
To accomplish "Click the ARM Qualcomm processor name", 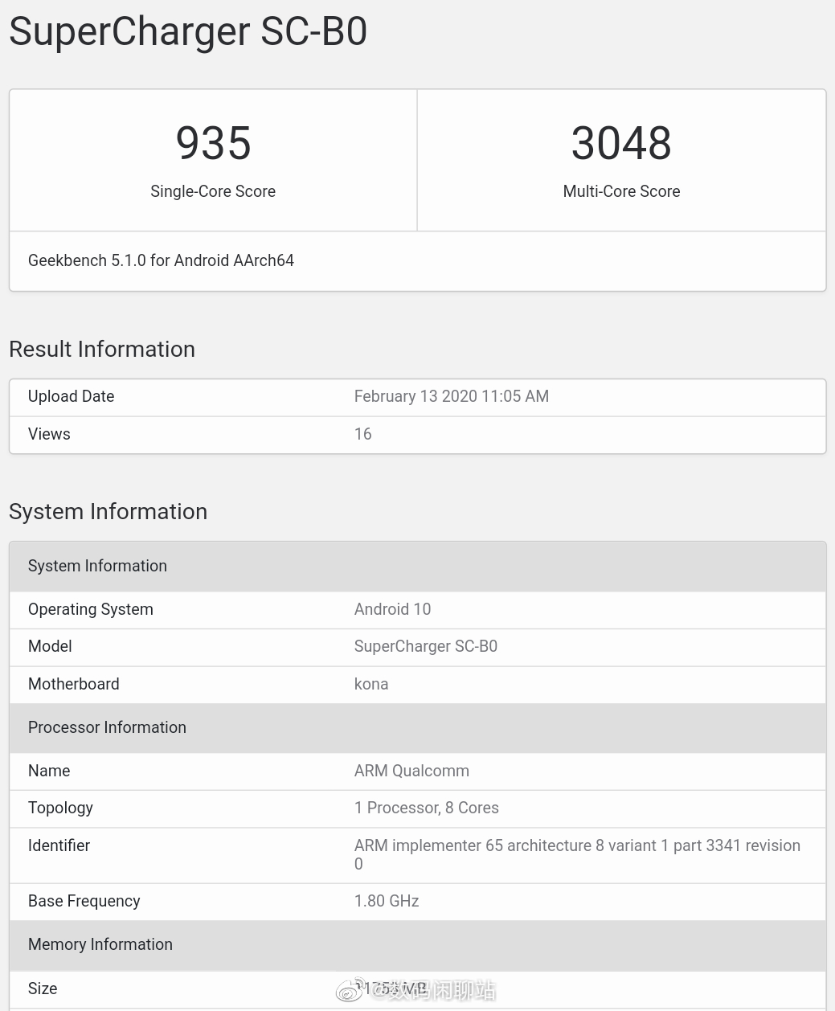I will (x=411, y=771).
